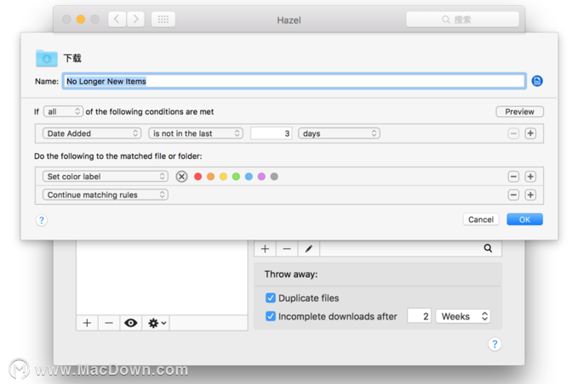Select the purple color label
The image size is (572, 384).
(x=261, y=177)
